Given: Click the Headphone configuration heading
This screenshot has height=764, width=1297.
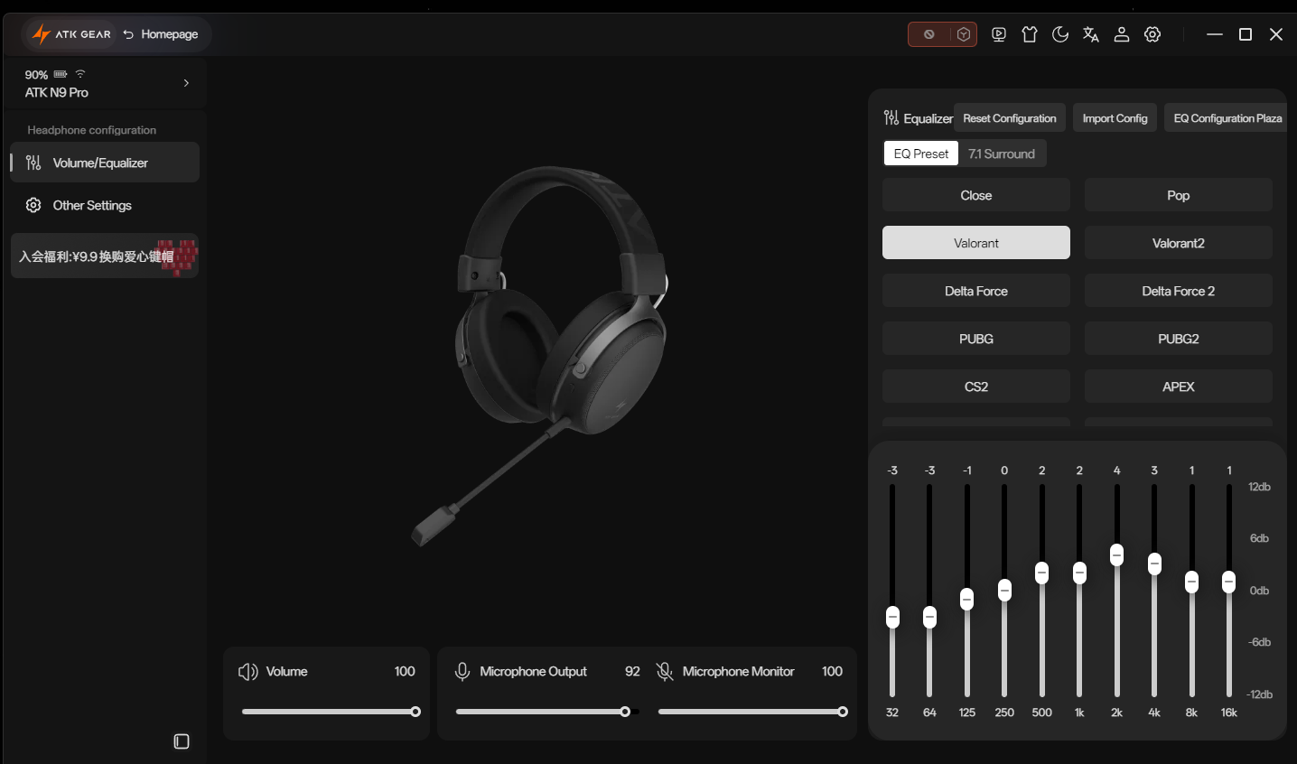Looking at the screenshot, I should click(92, 130).
